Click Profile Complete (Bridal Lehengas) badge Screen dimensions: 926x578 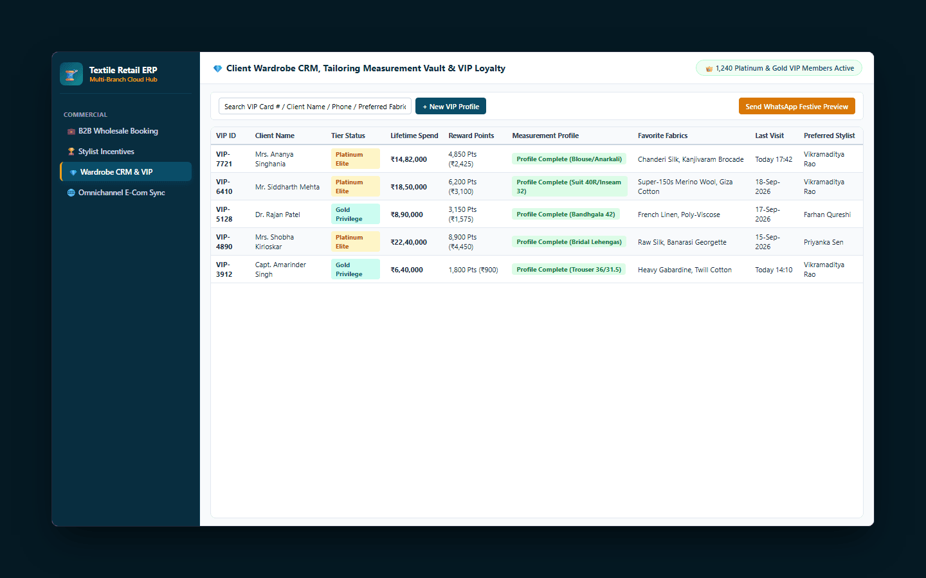569,242
